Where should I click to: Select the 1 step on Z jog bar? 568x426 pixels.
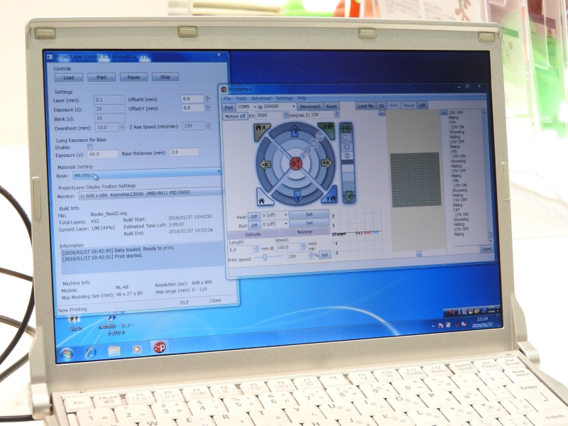click(346, 147)
